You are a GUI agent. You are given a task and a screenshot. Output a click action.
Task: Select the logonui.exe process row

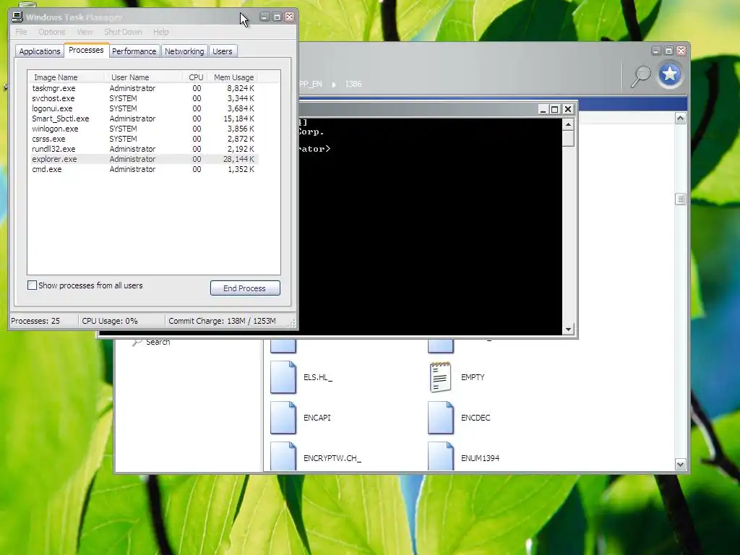pos(145,108)
